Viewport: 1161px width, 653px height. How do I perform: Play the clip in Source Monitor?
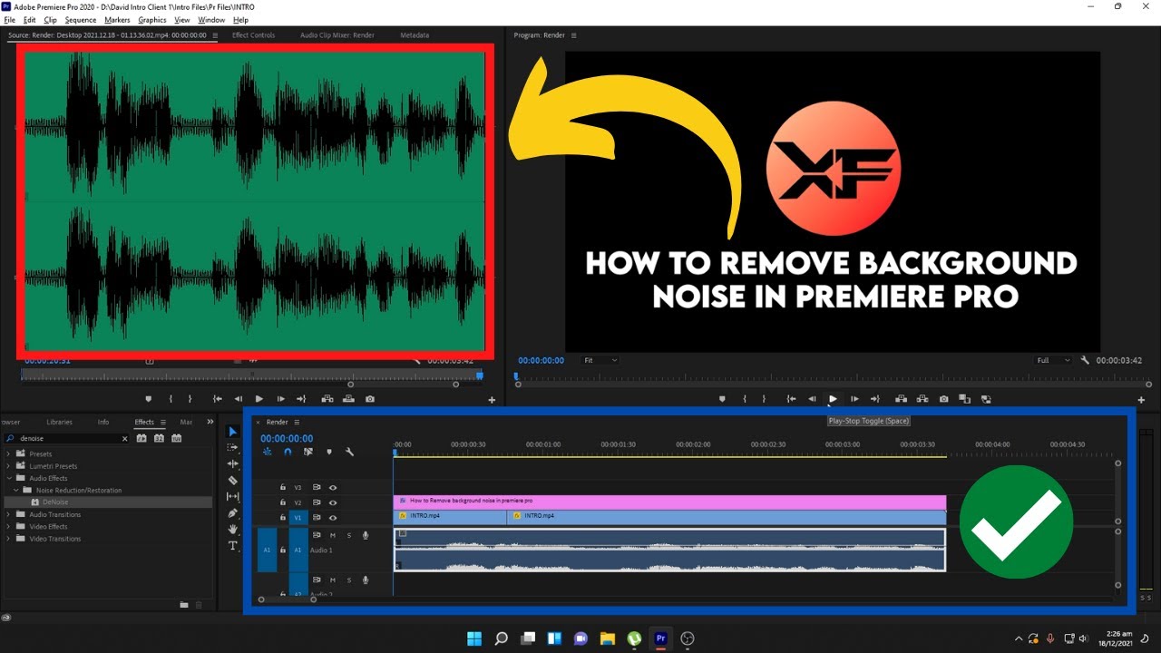259,399
